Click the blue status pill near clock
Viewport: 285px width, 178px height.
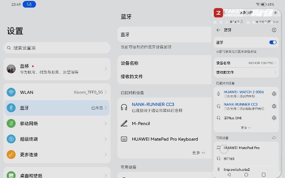(29, 4)
